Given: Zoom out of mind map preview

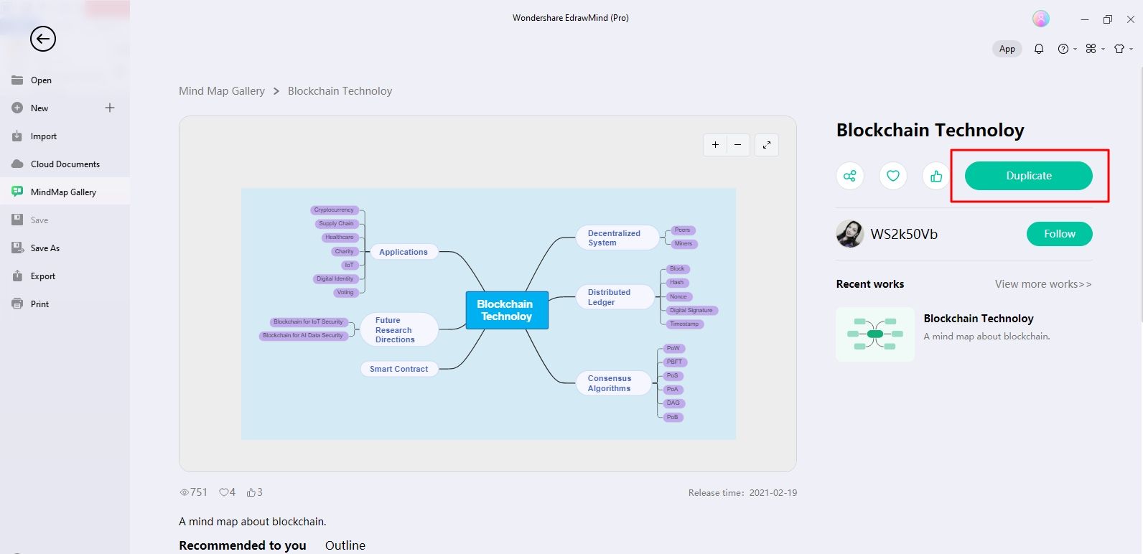Looking at the screenshot, I should 738,145.
